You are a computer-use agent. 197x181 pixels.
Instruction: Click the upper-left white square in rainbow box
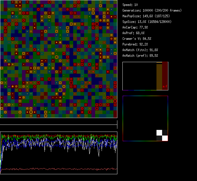(x=159, y=133)
